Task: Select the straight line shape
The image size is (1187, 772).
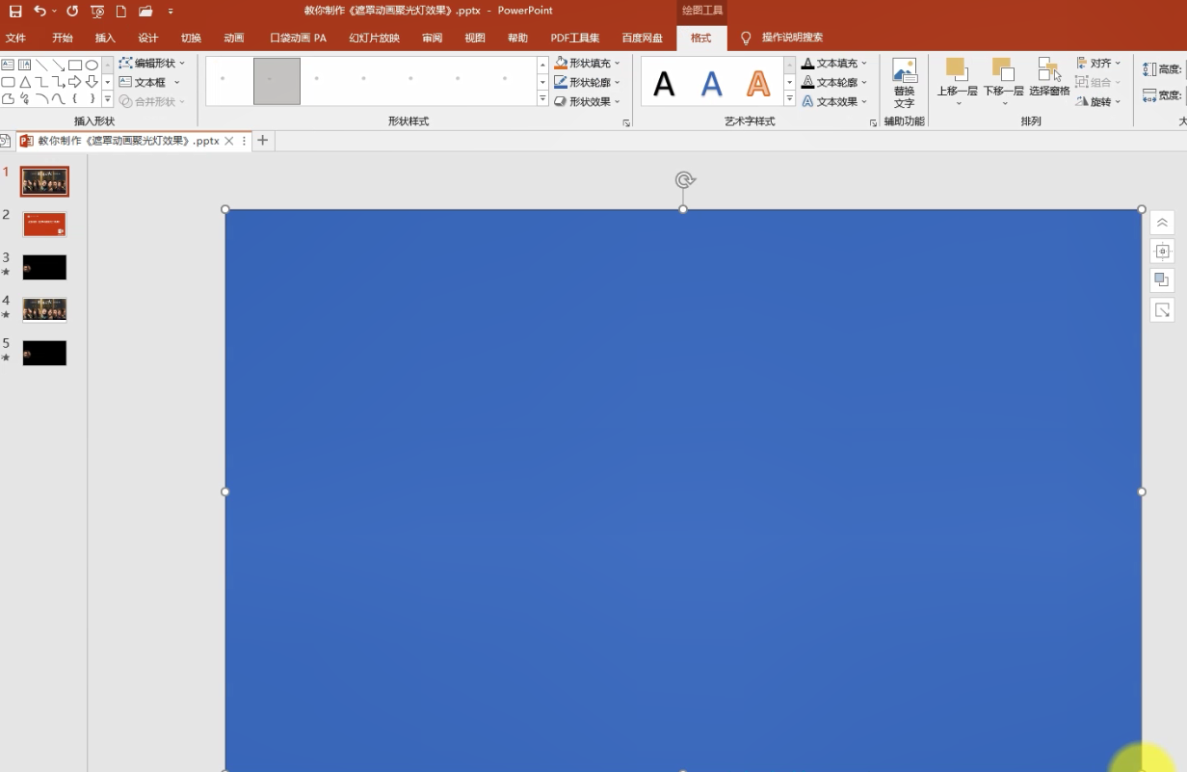Action: pyautogui.click(x=41, y=65)
